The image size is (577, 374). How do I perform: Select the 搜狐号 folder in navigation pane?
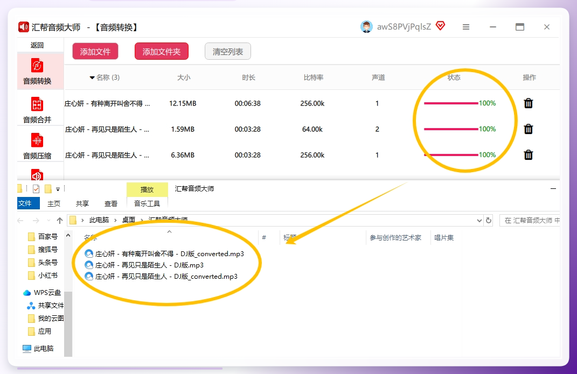(43, 250)
